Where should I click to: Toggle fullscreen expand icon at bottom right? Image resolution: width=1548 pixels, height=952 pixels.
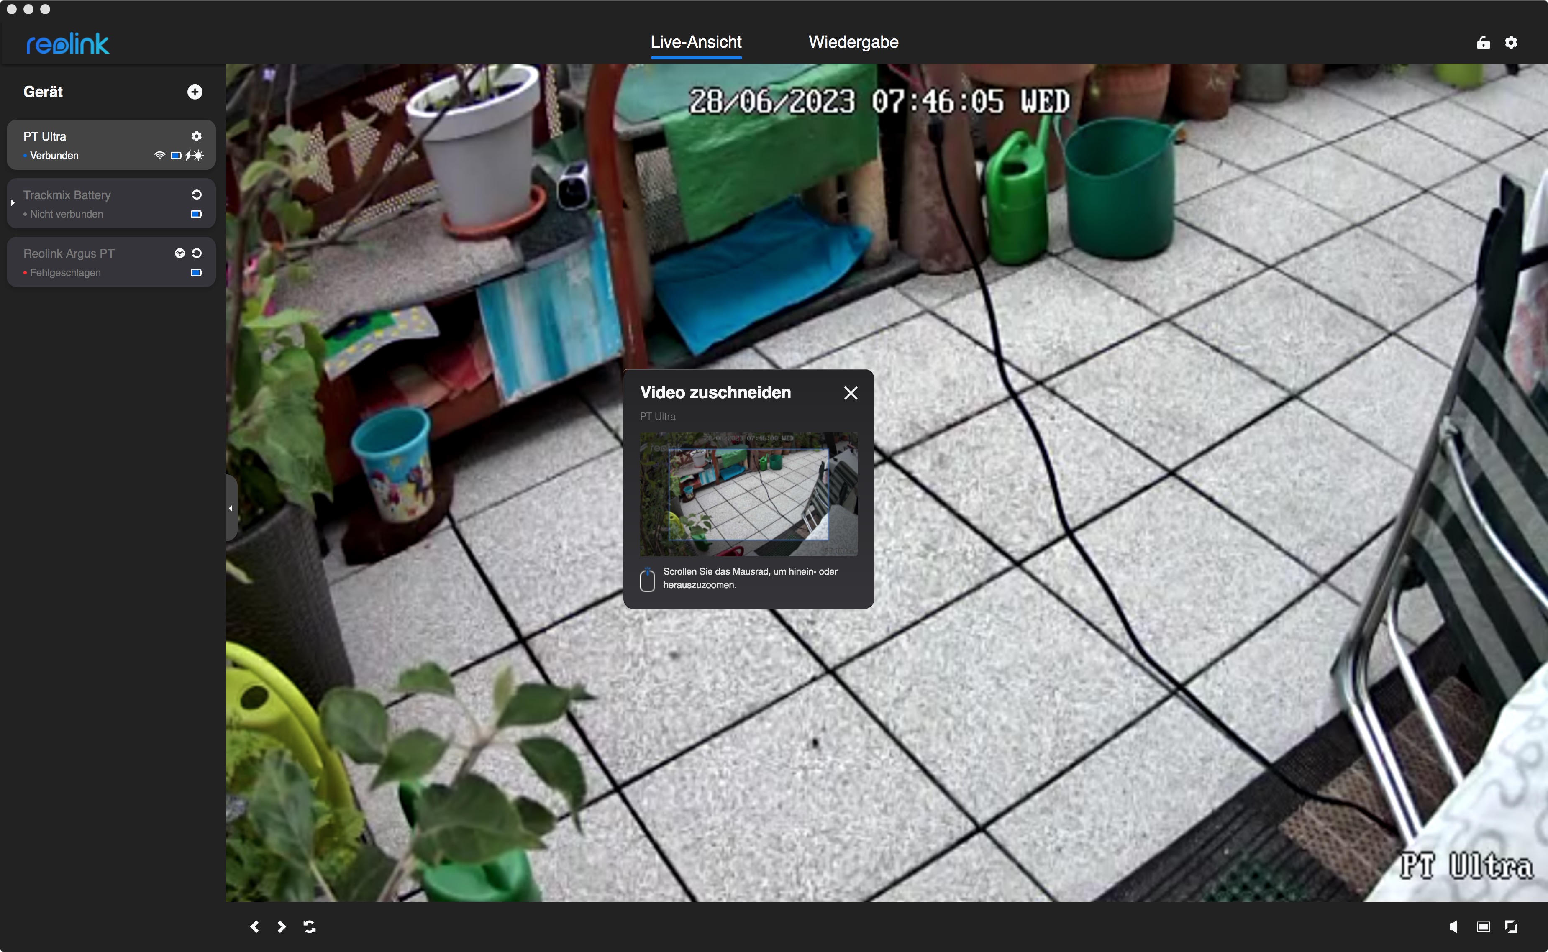(x=1511, y=926)
